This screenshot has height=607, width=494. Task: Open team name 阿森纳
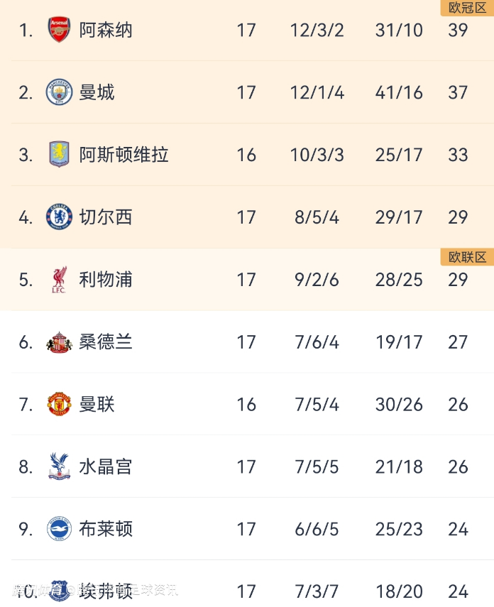click(x=106, y=30)
